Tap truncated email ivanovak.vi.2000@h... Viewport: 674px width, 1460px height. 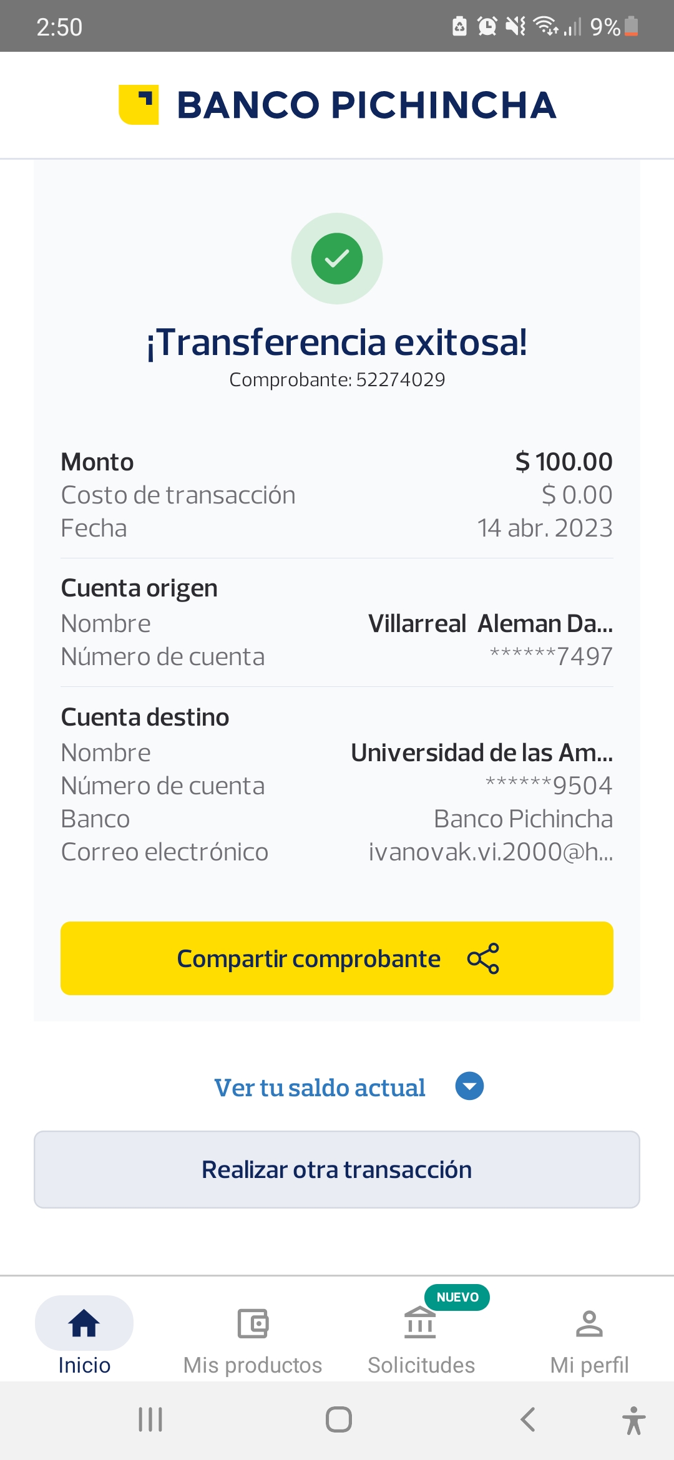point(491,852)
